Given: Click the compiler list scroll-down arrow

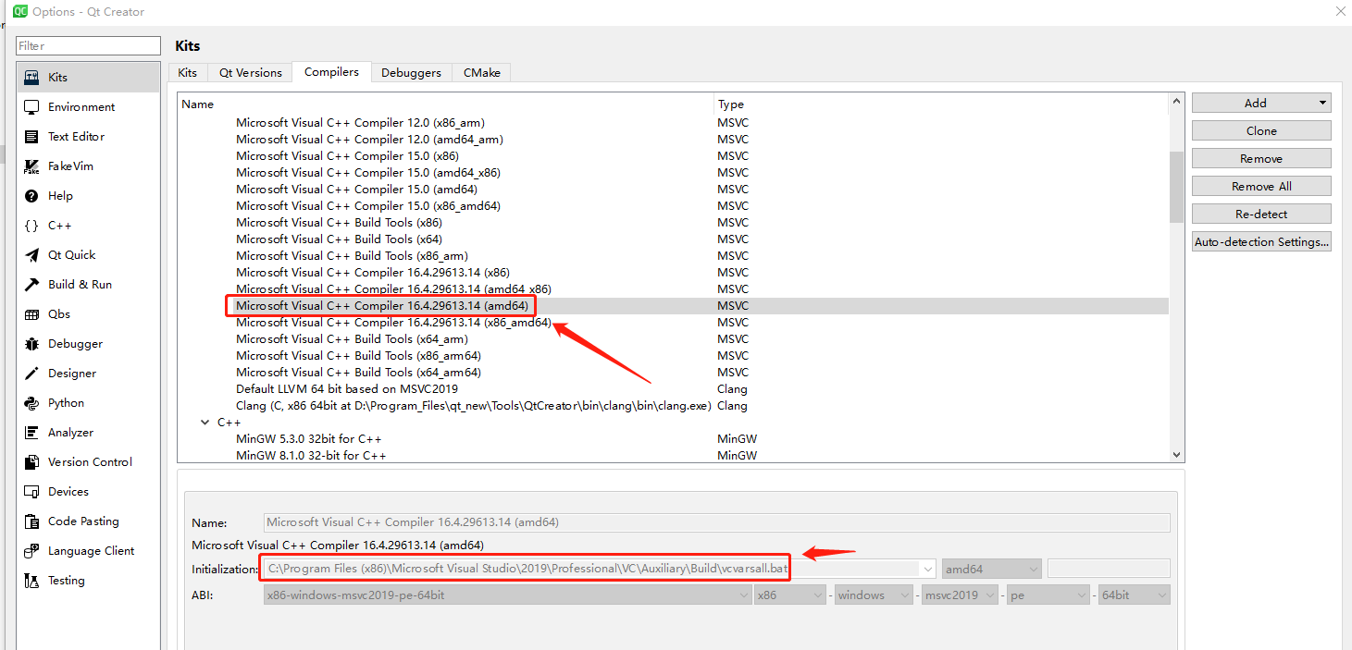Looking at the screenshot, I should (1176, 454).
